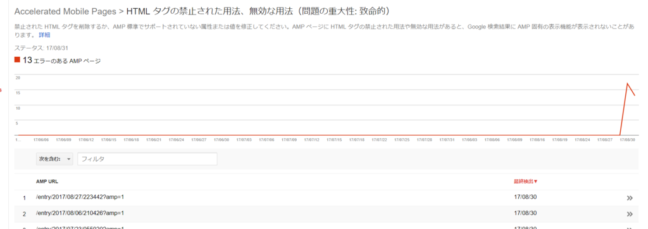The image size is (648, 229).
Task: Open the Accelerated Mobile Pages breadcrumb link
Action: (65, 11)
